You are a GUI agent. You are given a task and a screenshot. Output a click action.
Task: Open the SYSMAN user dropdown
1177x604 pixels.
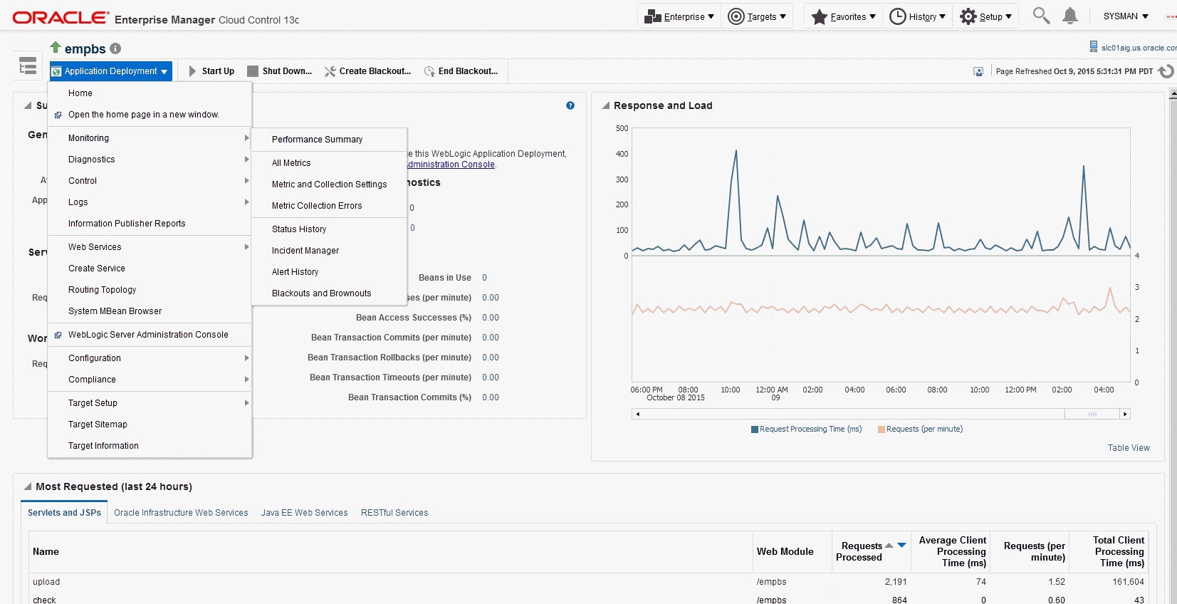coord(1126,16)
